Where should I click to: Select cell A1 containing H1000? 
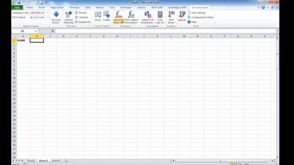pos(23,40)
